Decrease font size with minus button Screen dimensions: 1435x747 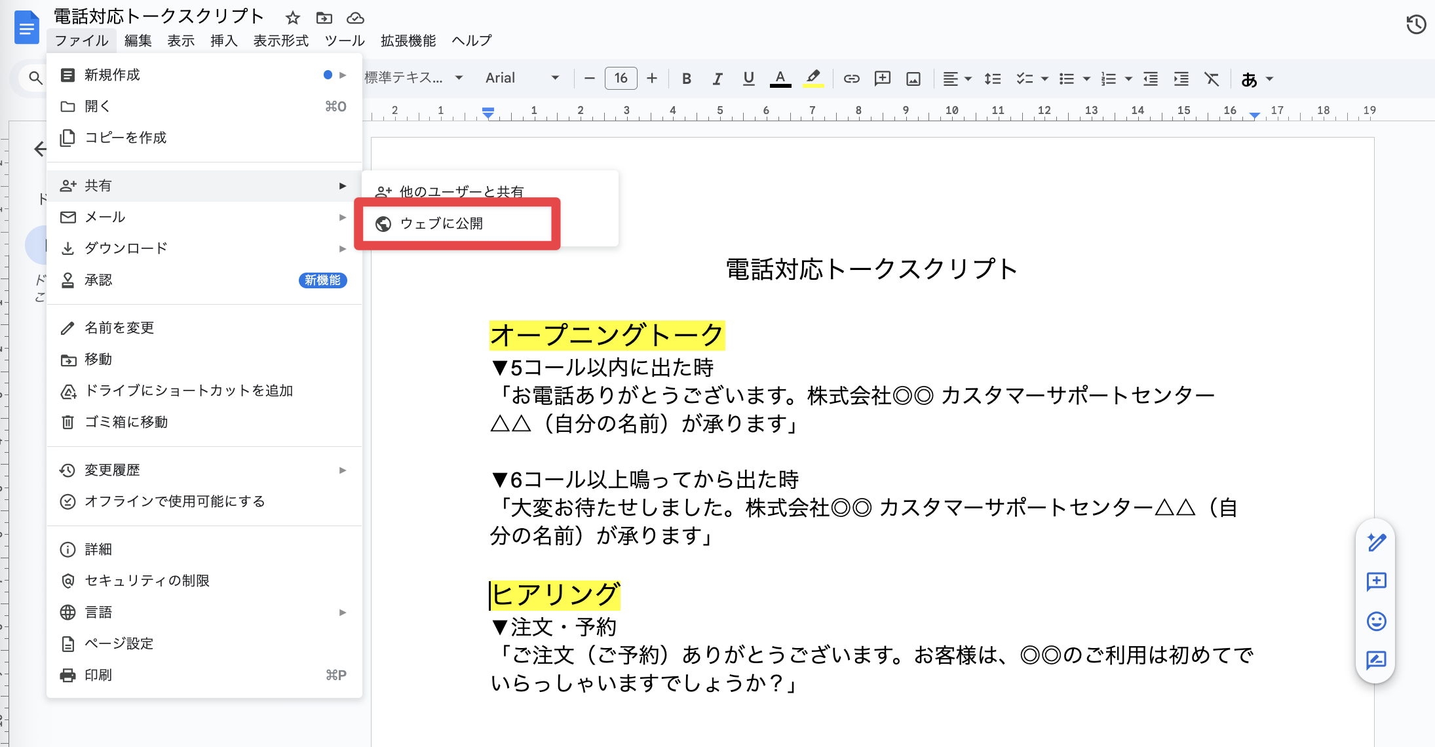coord(589,79)
